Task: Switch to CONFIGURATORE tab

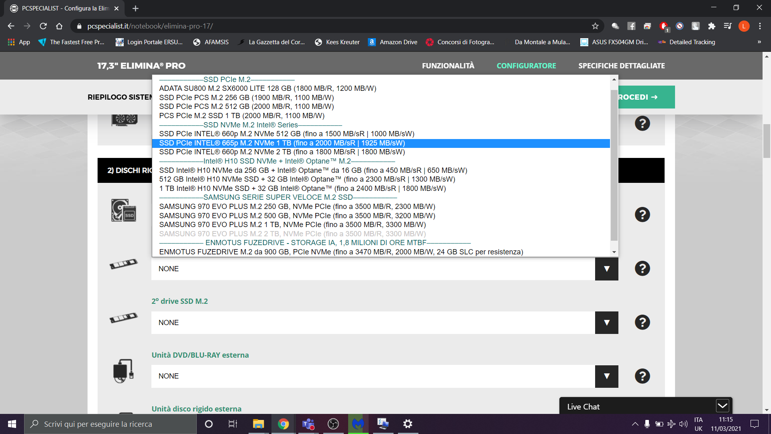Action: pos(526,66)
